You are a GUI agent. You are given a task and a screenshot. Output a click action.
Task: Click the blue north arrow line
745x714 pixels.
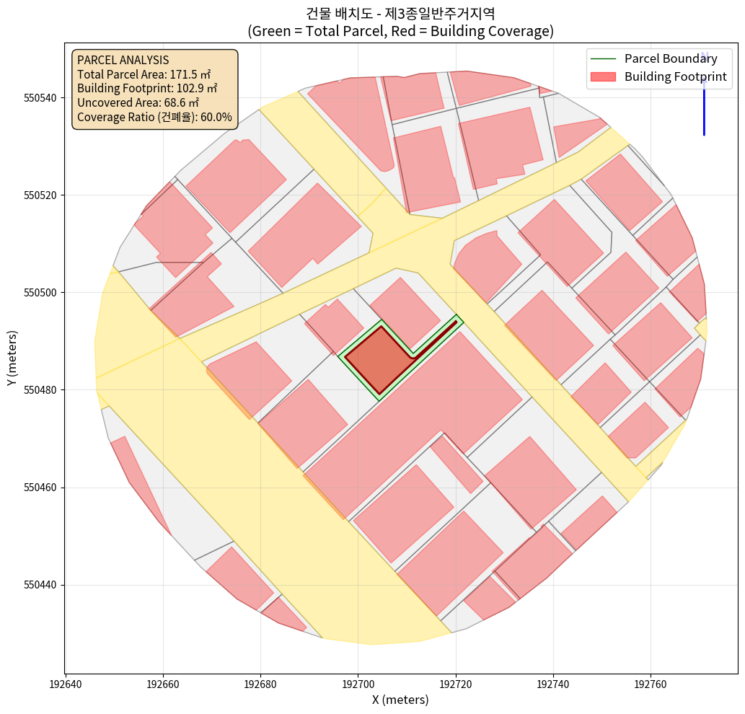(704, 101)
